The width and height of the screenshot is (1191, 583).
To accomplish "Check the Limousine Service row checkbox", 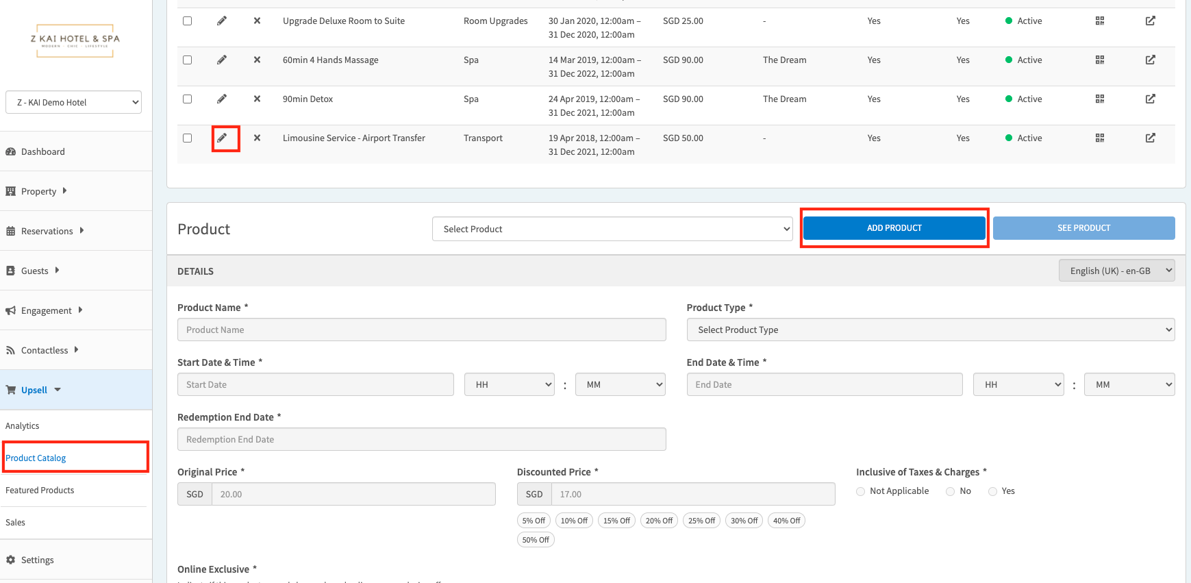I will [187, 138].
